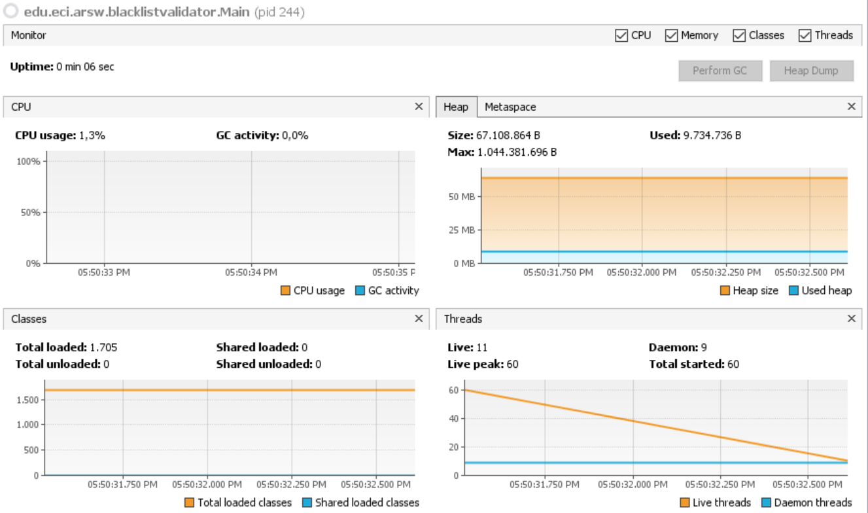Click the Total started: 60 value
Image resolution: width=868 pixels, height=513 pixels.
coord(694,364)
